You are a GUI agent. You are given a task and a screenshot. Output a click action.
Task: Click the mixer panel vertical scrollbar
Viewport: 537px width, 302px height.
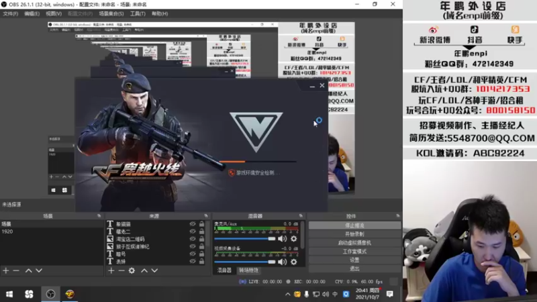click(303, 236)
